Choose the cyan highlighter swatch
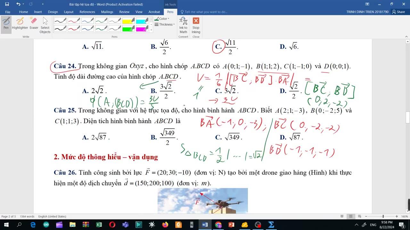The image size is (410, 230). [x=142, y=21]
